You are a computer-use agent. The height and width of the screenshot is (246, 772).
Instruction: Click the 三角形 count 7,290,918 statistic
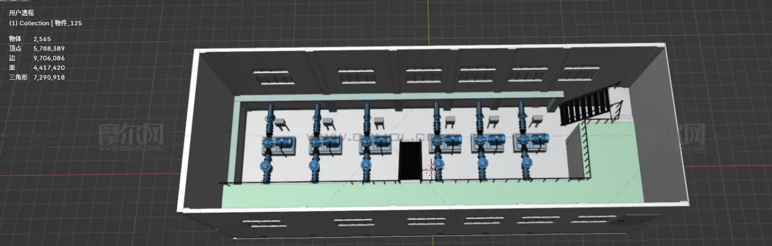[49, 78]
